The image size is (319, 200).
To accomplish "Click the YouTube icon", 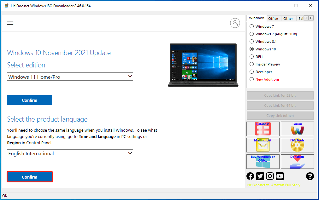I will 280,176.
